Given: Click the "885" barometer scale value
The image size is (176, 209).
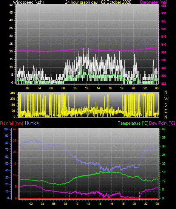Looking at the screenshot, I should 164,84.
